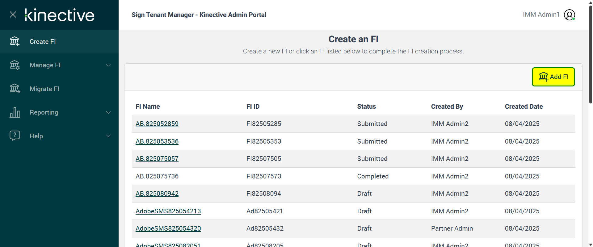593x247 pixels.
Task: Close the sidebar with the X icon
Action: pyautogui.click(x=13, y=15)
